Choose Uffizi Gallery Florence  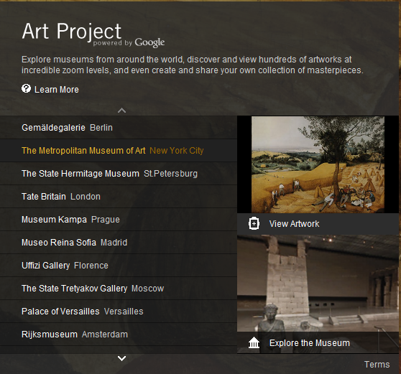point(119,266)
